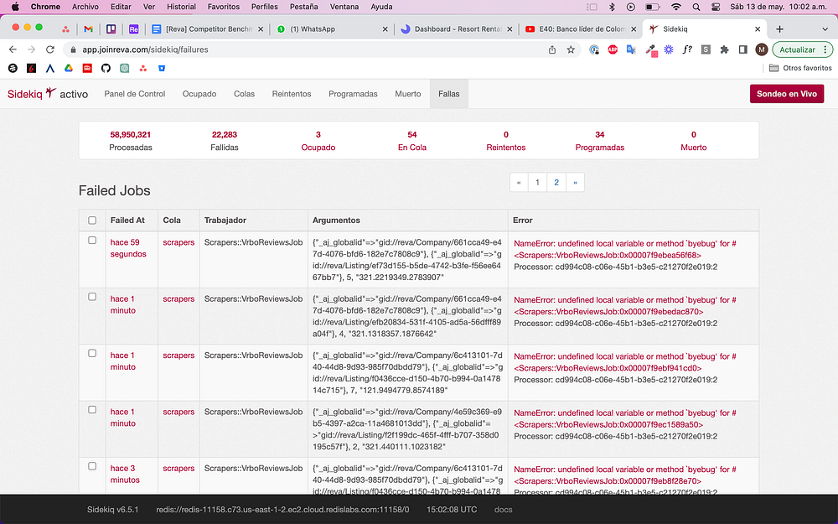Viewport: 838px width, 524px height.
Task: Open the pinned Trello tab
Action: tap(111, 29)
